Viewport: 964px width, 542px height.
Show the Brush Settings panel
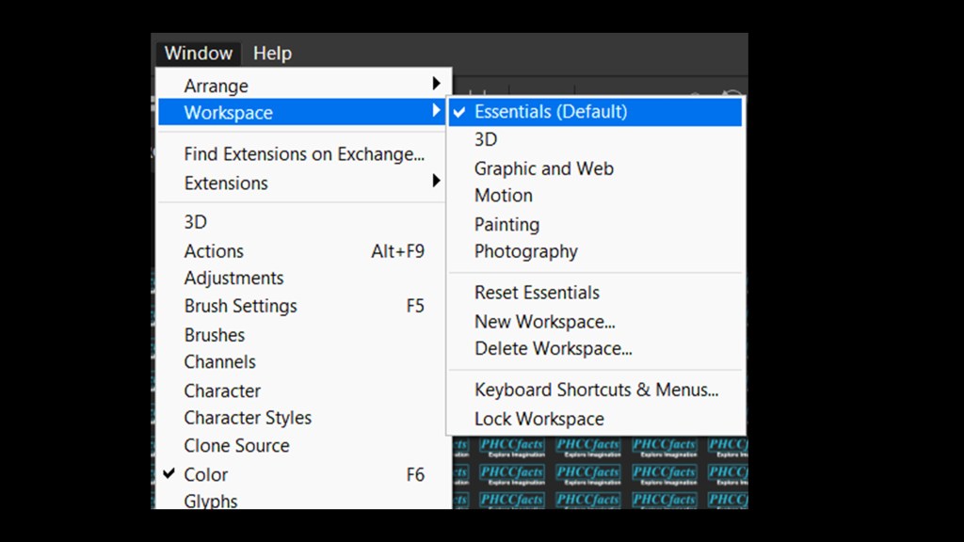[x=240, y=306]
